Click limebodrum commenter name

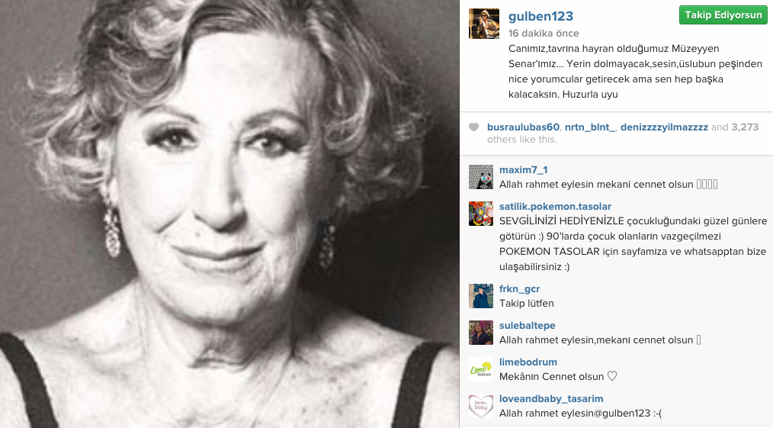click(528, 362)
